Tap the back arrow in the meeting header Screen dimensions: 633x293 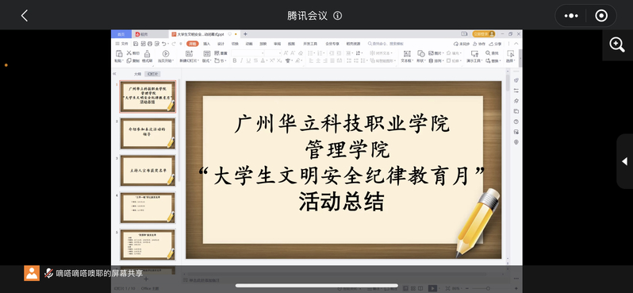point(25,16)
